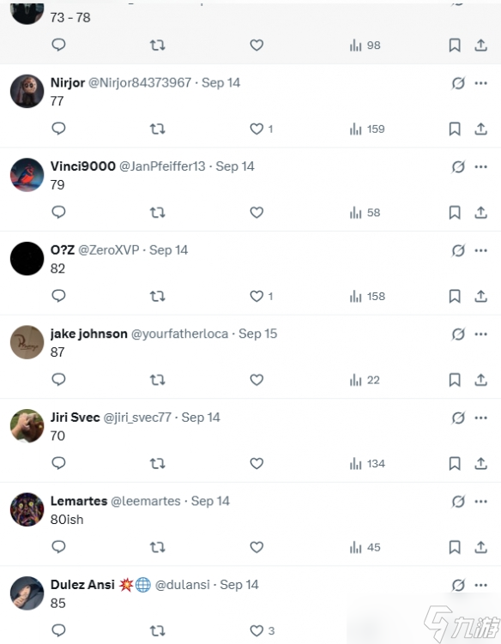View 158 views analytics on O?Z tweet
This screenshot has height=644, width=501.
[x=367, y=296]
